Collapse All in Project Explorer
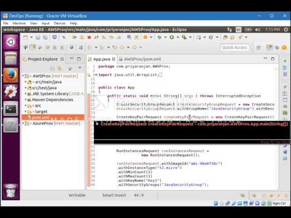Viewport: 291px width, 218px height. pos(52,68)
